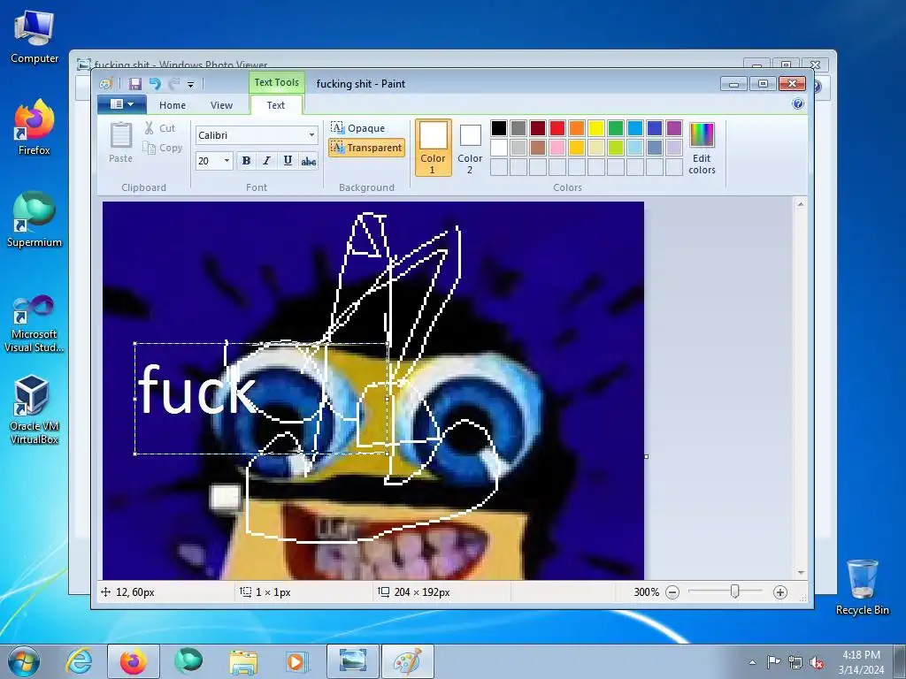Open Windows Explorer folder in taskbar
This screenshot has height=679, width=906.
tap(243, 661)
